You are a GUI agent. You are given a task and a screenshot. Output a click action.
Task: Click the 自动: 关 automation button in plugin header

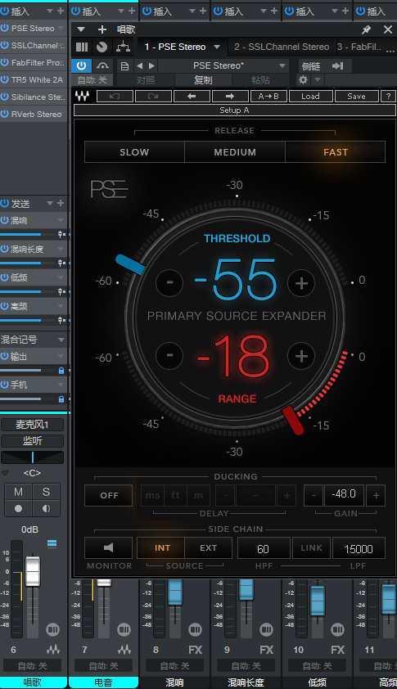point(92,80)
